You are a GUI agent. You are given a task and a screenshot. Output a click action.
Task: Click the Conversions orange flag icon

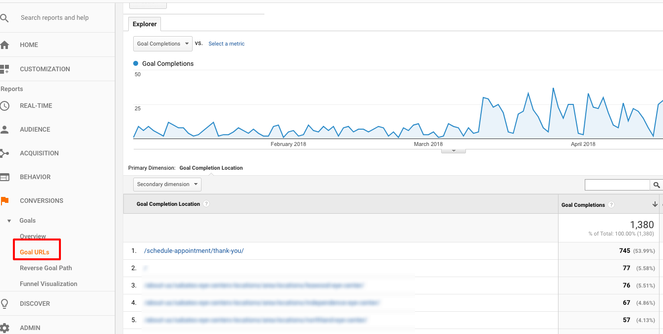click(x=4, y=201)
